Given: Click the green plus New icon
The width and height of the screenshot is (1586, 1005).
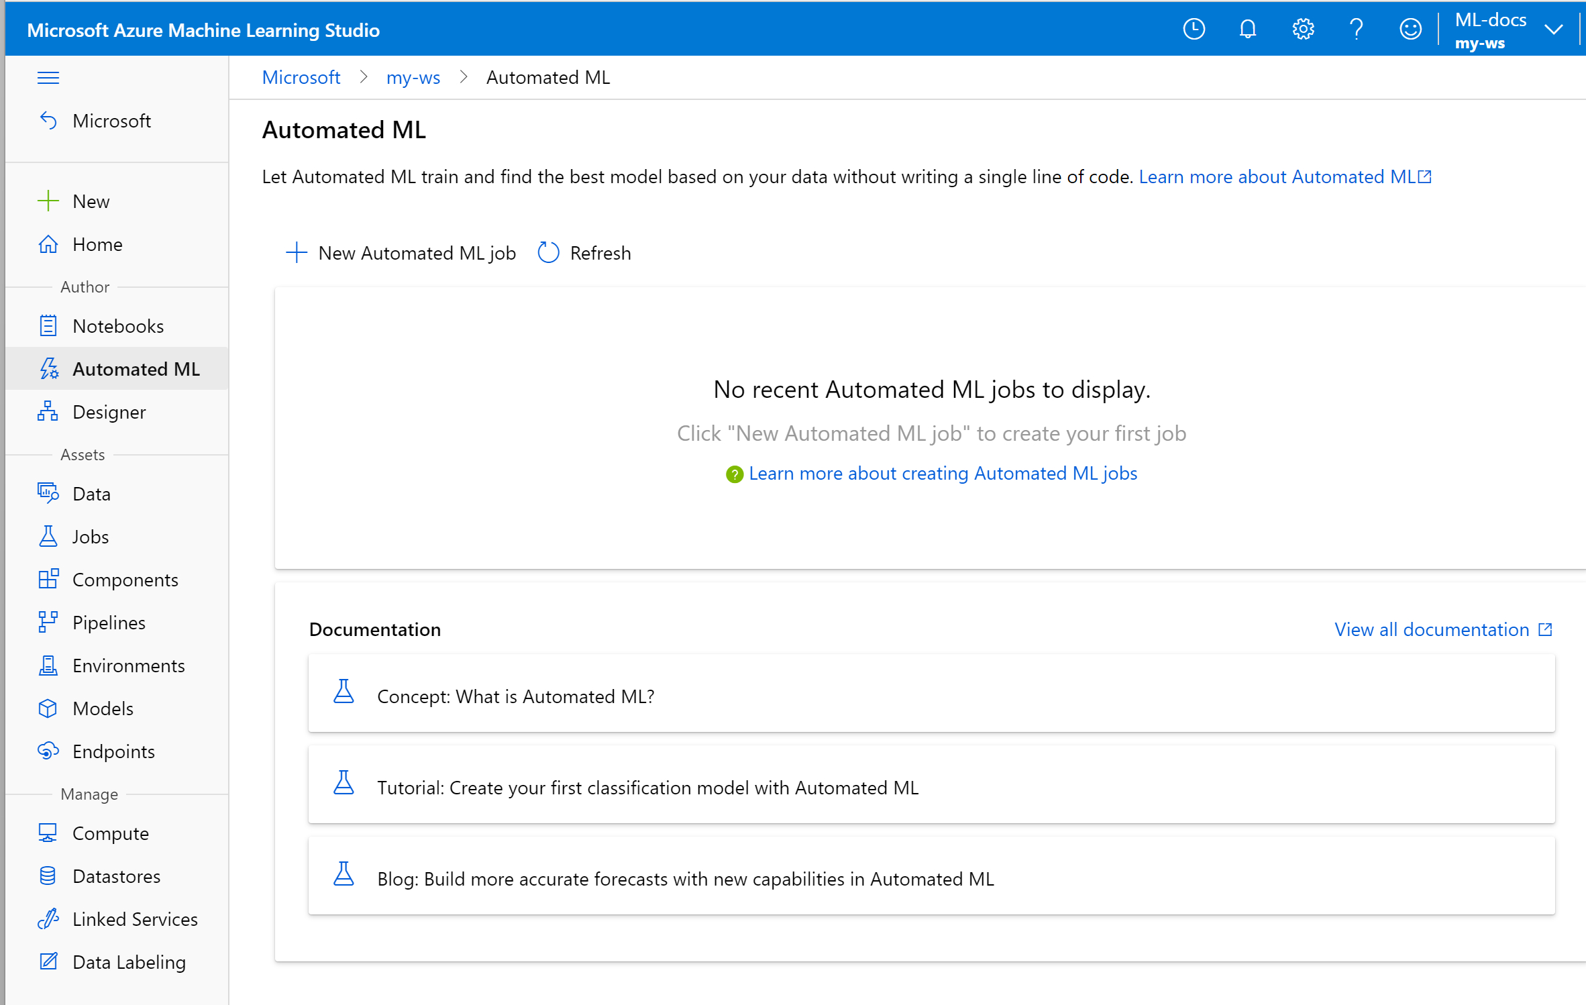Looking at the screenshot, I should pos(48,201).
